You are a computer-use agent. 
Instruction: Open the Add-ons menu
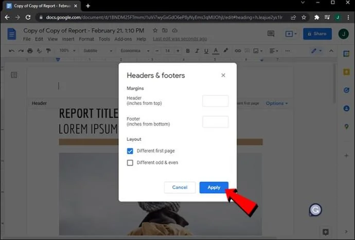[123, 39]
